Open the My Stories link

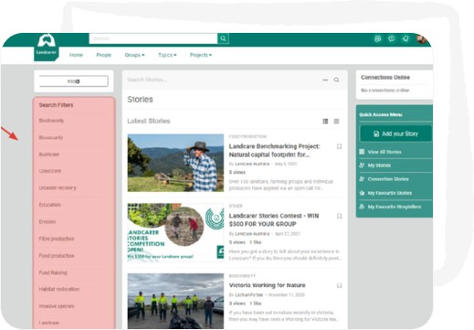coord(379,165)
